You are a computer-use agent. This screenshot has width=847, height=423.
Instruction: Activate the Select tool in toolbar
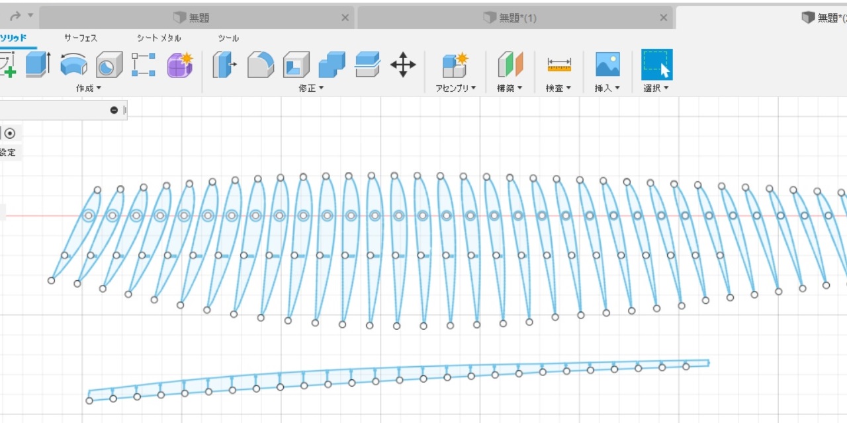coord(656,65)
